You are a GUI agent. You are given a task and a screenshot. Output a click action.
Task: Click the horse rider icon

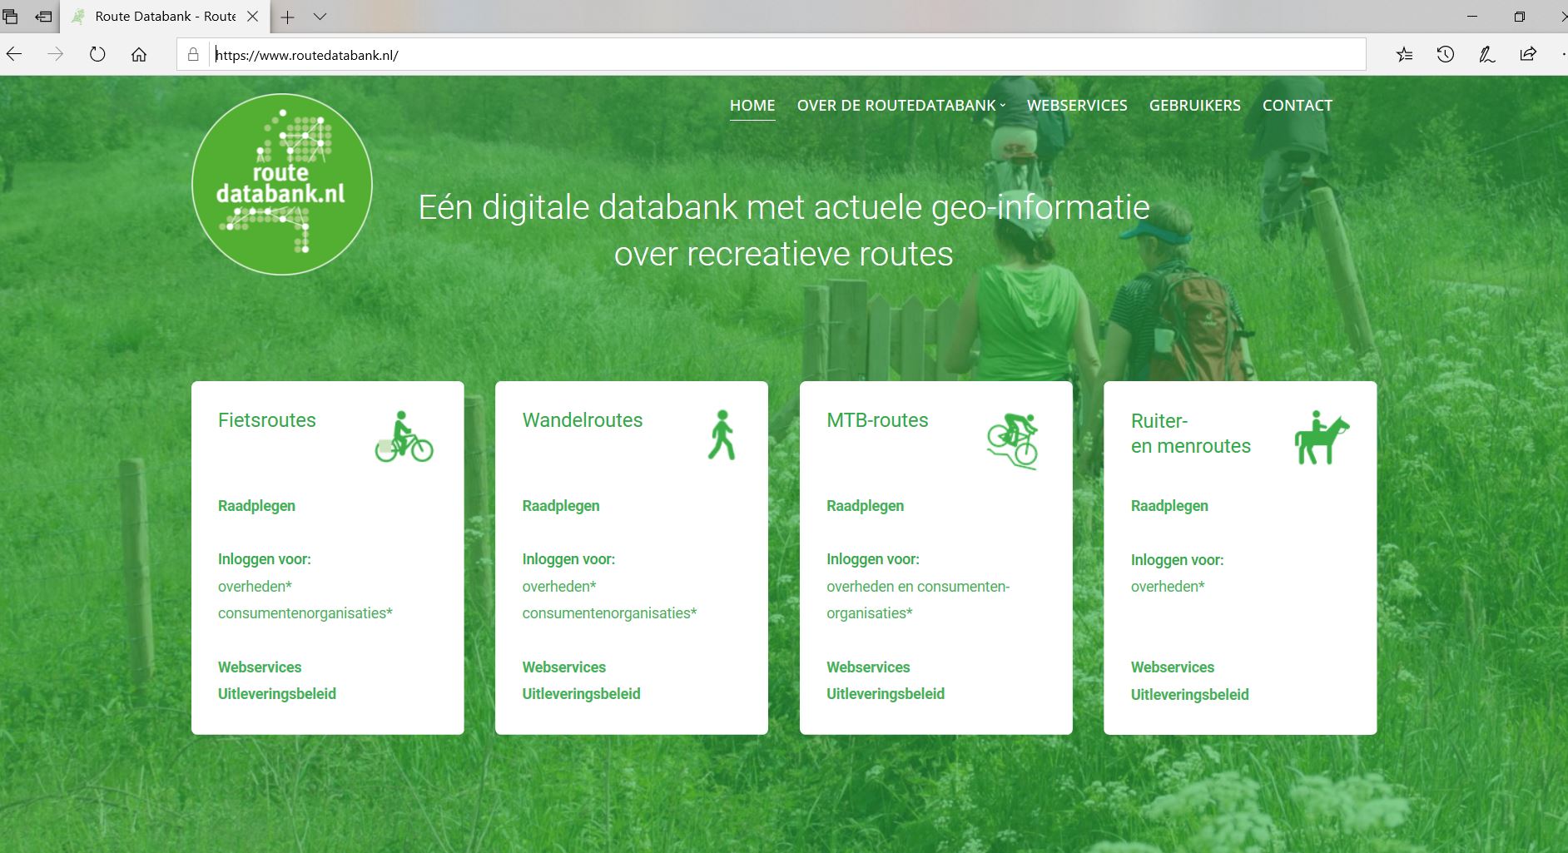(x=1321, y=438)
